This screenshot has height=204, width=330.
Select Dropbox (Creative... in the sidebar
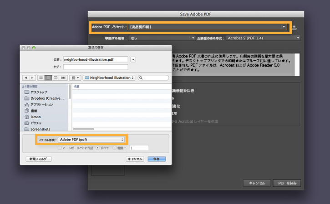point(45,98)
